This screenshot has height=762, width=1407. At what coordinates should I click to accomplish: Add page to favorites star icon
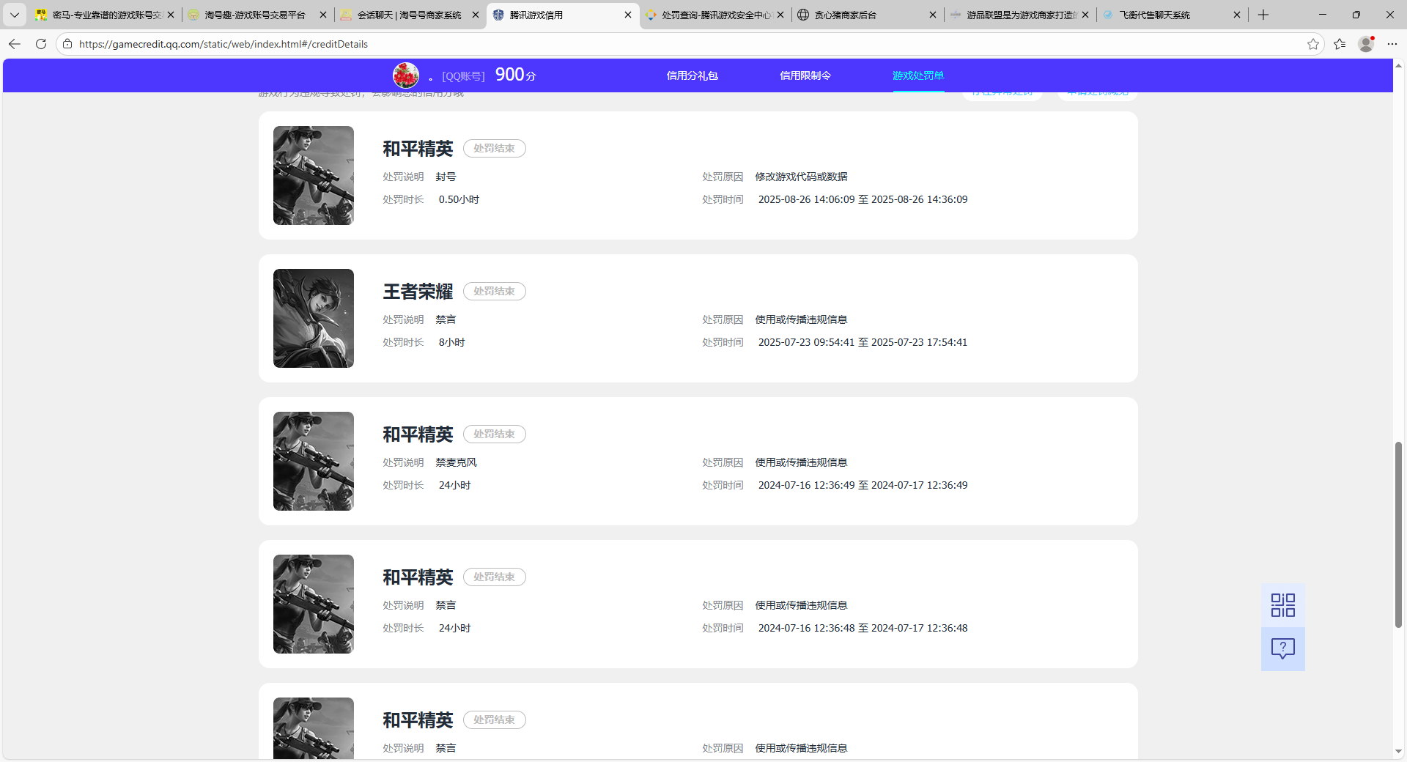1312,44
